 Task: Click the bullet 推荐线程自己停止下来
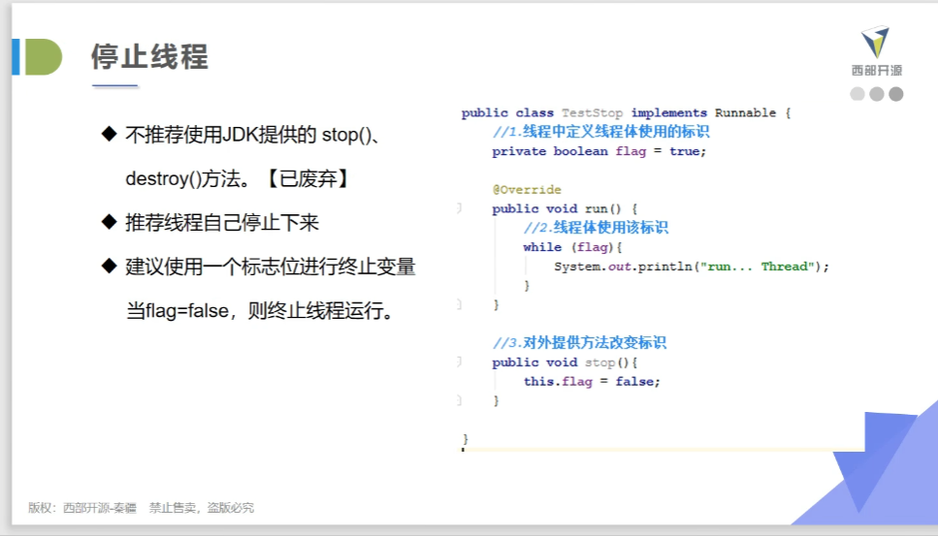222,223
